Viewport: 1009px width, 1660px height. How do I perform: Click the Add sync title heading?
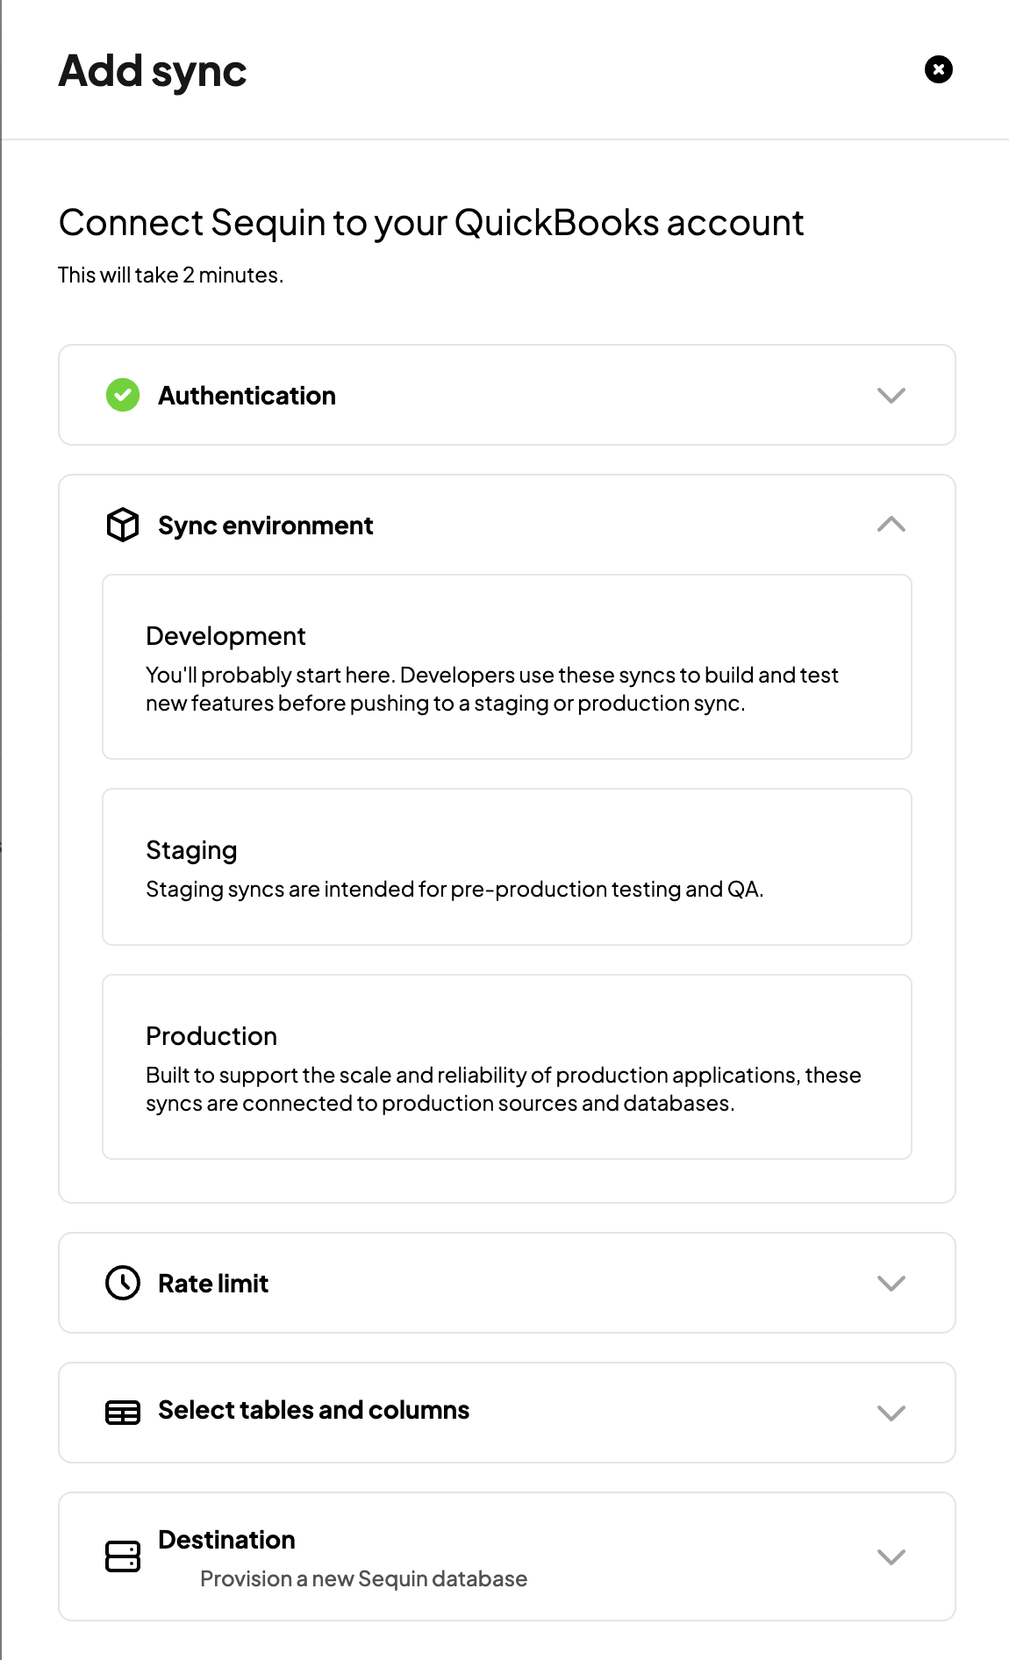[x=151, y=70]
